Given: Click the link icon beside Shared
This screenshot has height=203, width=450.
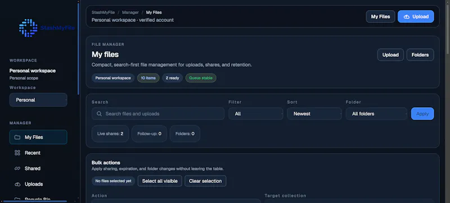Looking at the screenshot, I should (17, 168).
